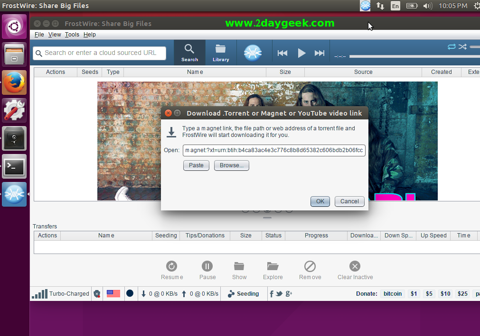480x336 pixels.
Task: Donate $10 button
Action: click(445, 294)
